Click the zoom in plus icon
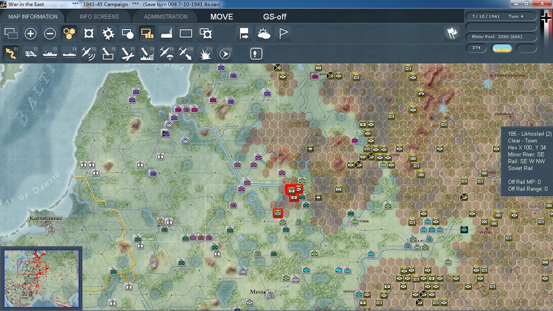The height and width of the screenshot is (311, 553). 30,34
